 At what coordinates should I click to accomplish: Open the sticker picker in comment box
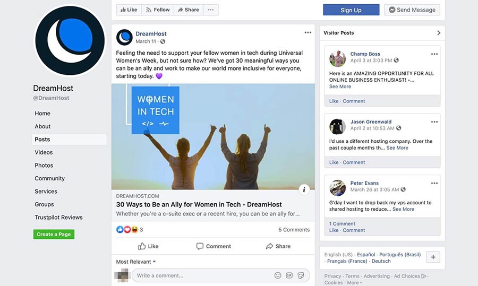pos(301,275)
